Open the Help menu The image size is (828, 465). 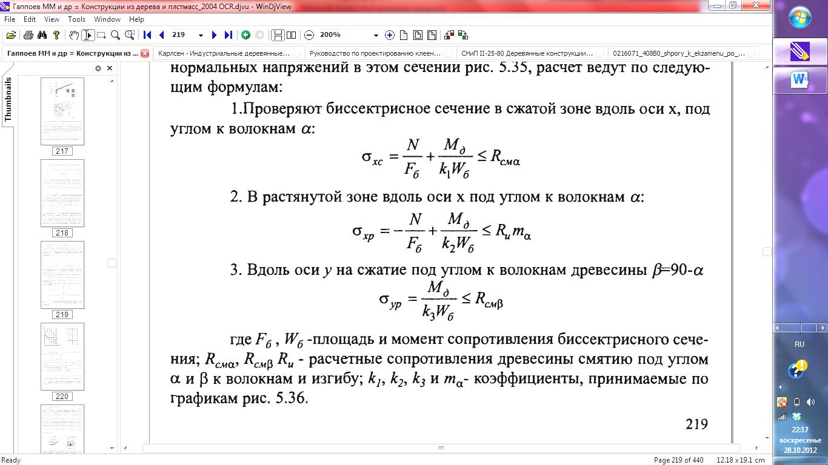pos(136,19)
